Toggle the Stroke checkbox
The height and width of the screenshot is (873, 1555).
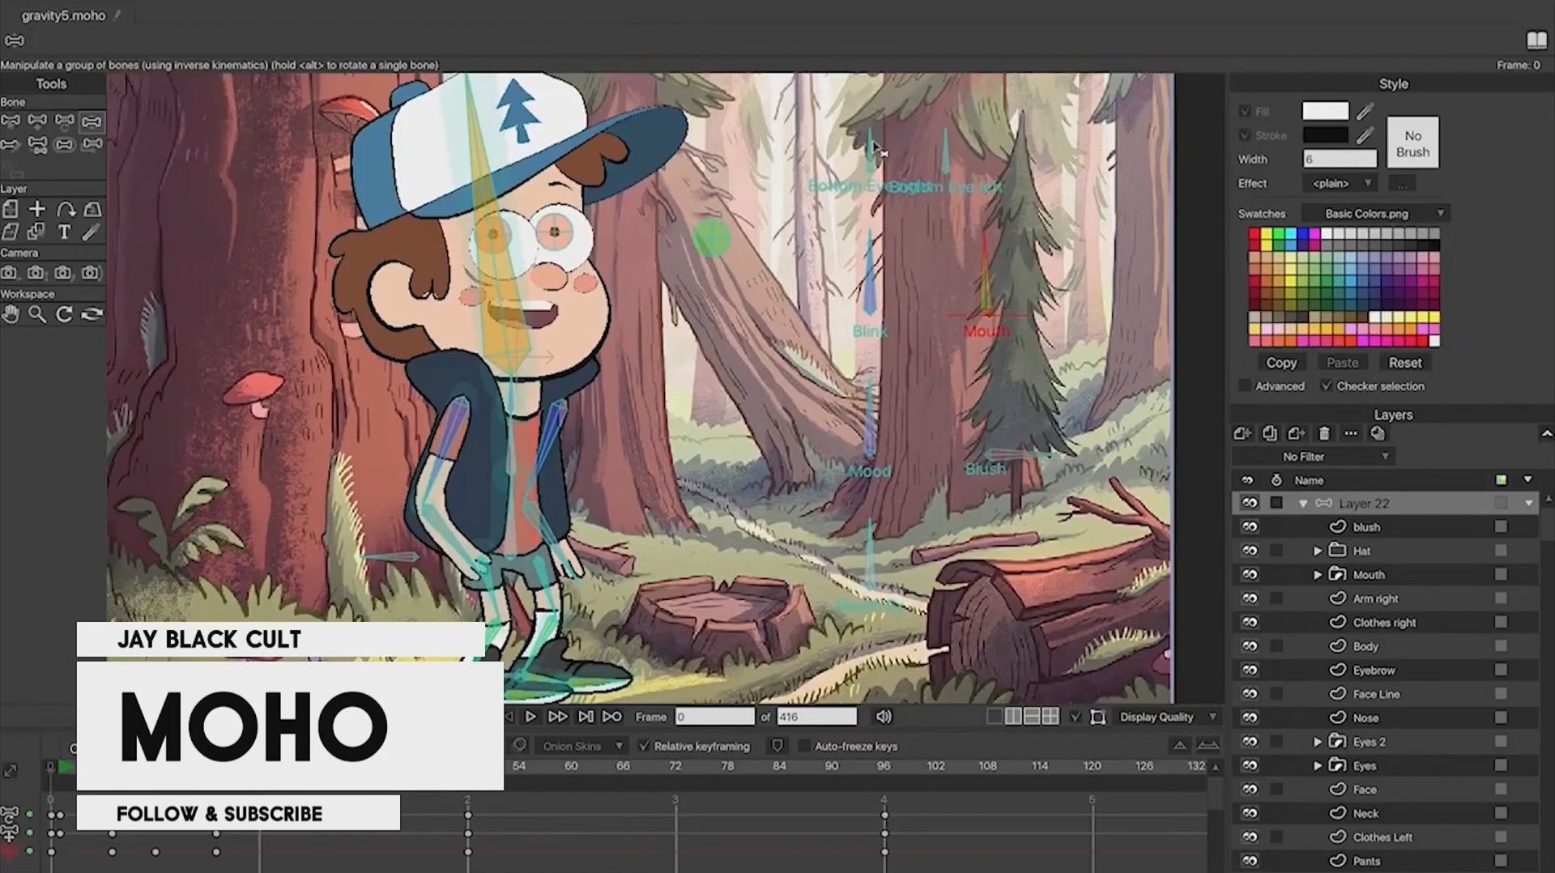pyautogui.click(x=1245, y=135)
